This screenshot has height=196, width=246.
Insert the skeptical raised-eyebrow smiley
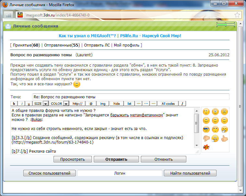[x=215, y=129]
